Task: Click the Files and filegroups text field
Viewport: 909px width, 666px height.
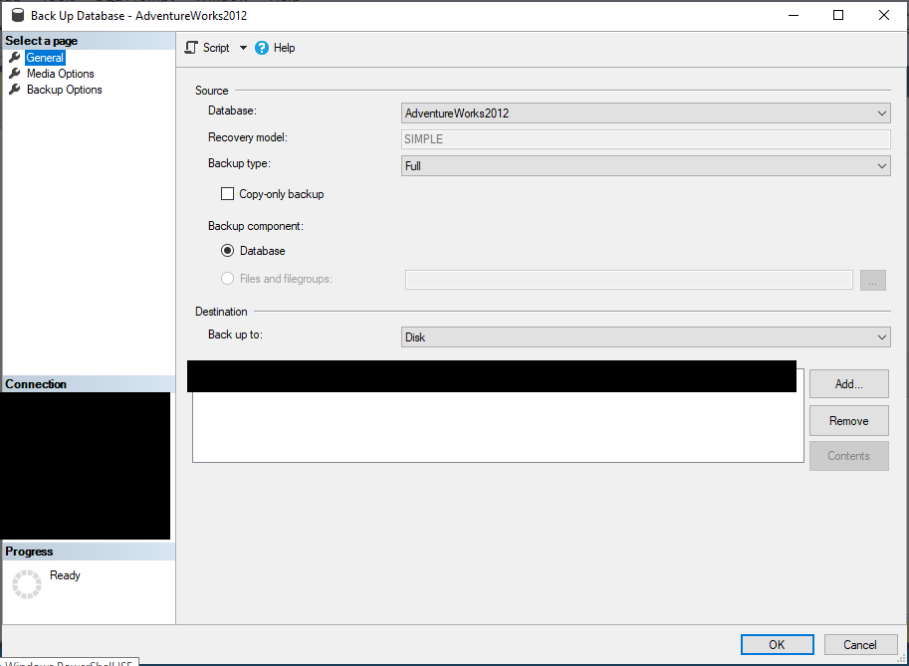Action: pos(629,280)
